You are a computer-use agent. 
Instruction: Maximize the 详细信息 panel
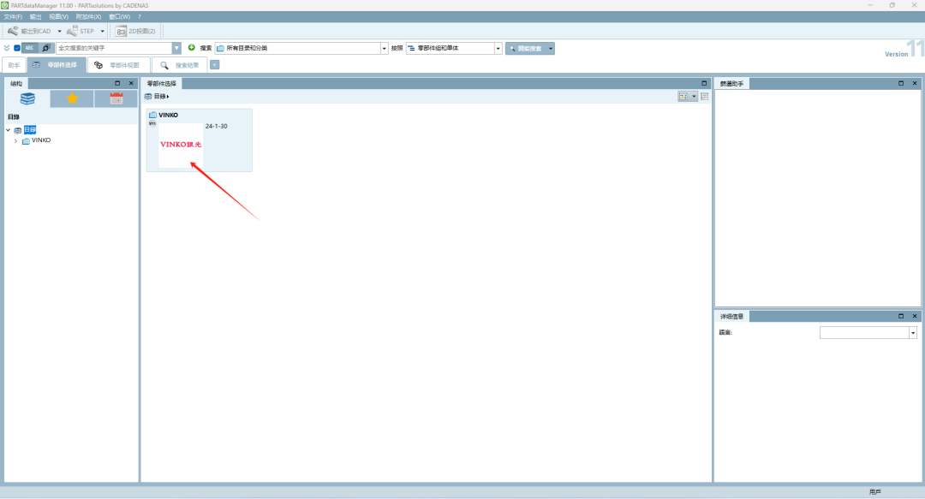[901, 316]
